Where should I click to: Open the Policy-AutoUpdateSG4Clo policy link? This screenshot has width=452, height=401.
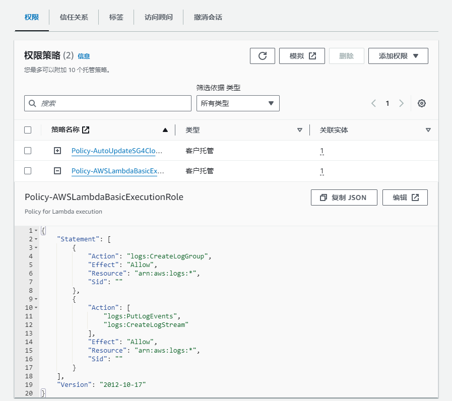[117, 151]
